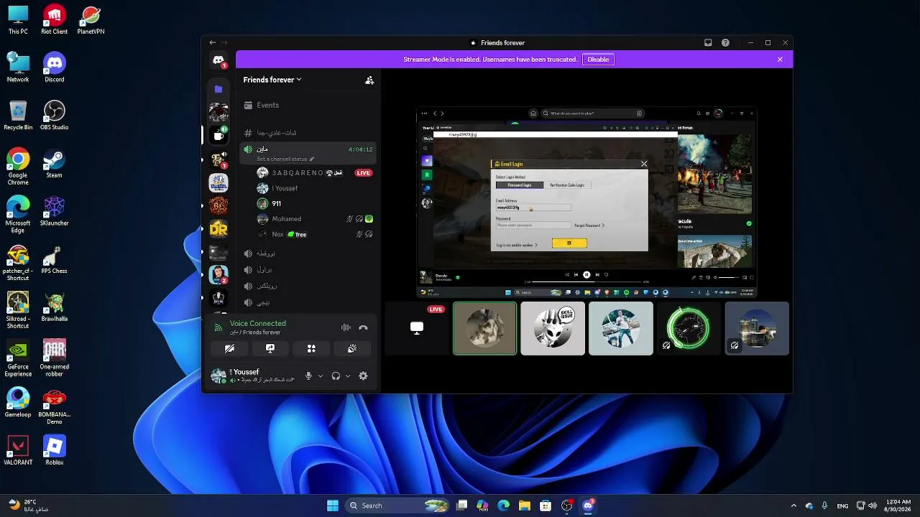Viewport: 920px width, 517px height.
Task: Open Discord direct messages home icon
Action: [x=218, y=61]
